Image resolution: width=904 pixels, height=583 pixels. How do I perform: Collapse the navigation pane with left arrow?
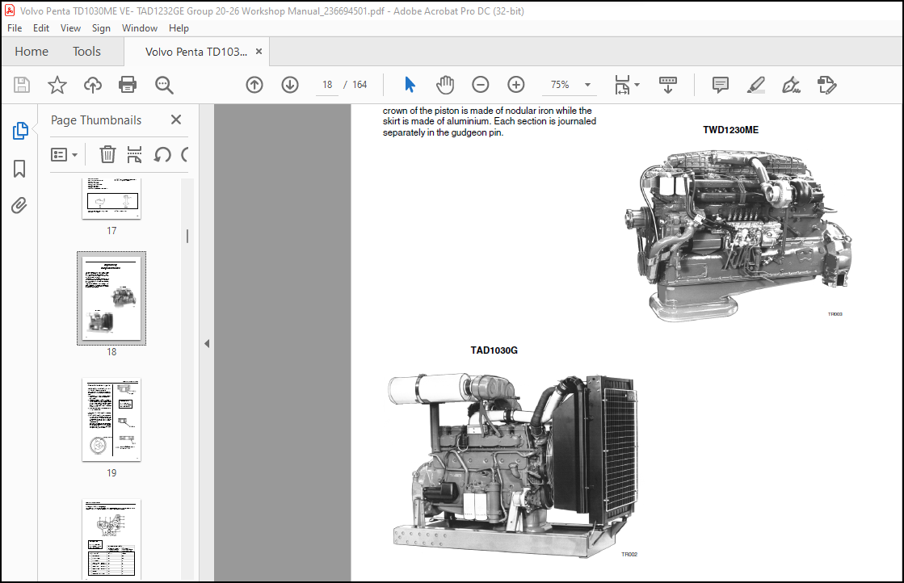pos(206,343)
